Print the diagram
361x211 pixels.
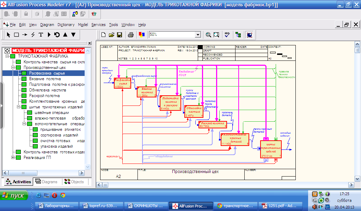coord(130,35)
